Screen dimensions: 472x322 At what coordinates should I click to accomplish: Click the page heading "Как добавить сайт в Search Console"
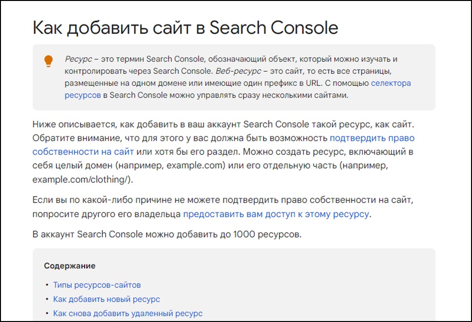click(x=185, y=28)
